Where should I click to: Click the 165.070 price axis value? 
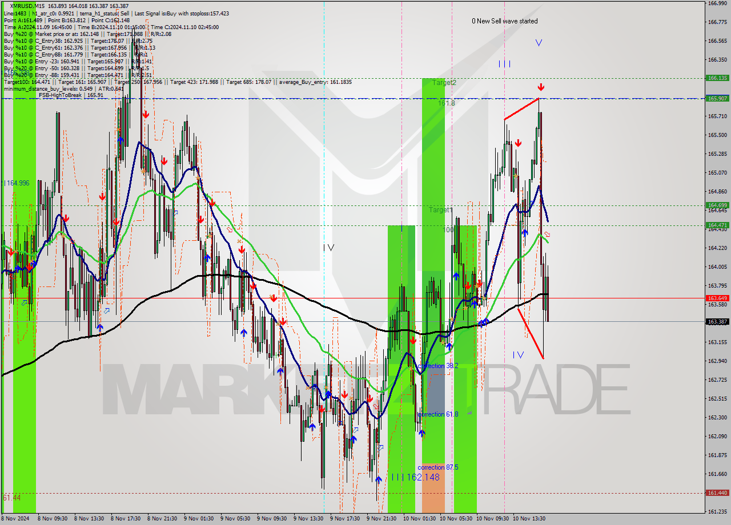point(717,172)
